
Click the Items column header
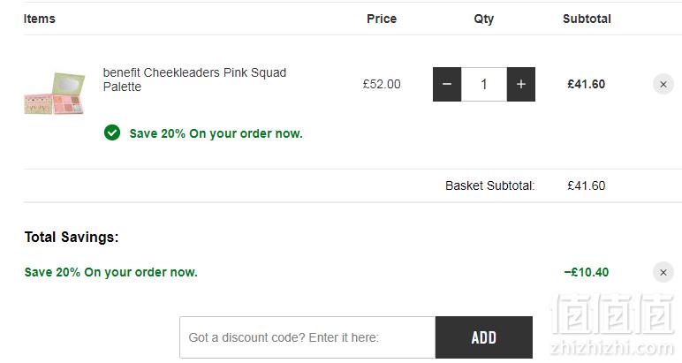(39, 19)
